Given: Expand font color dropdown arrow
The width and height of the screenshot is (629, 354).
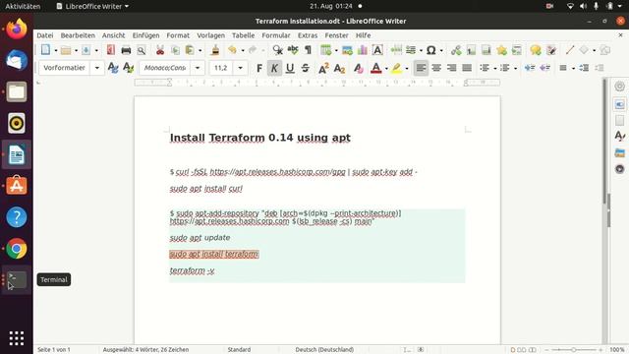Looking at the screenshot, I should point(386,68).
